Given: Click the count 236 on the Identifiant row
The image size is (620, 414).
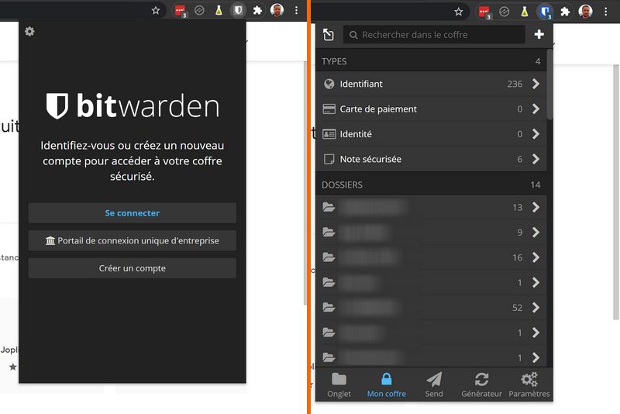Looking at the screenshot, I should 515,84.
